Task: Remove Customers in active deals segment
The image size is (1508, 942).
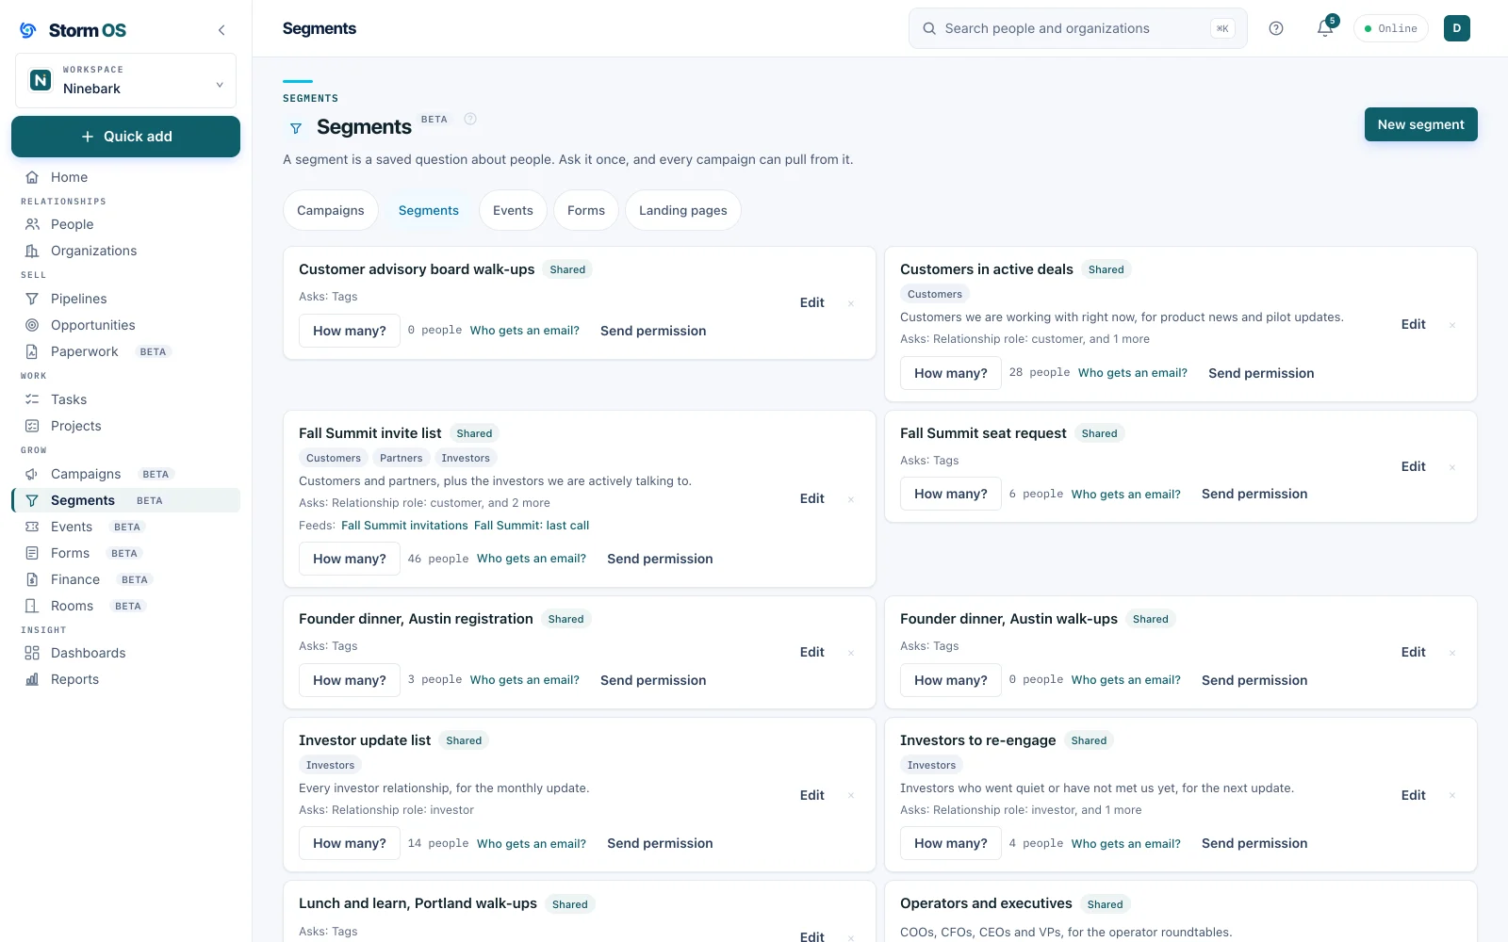Action: point(1452,325)
